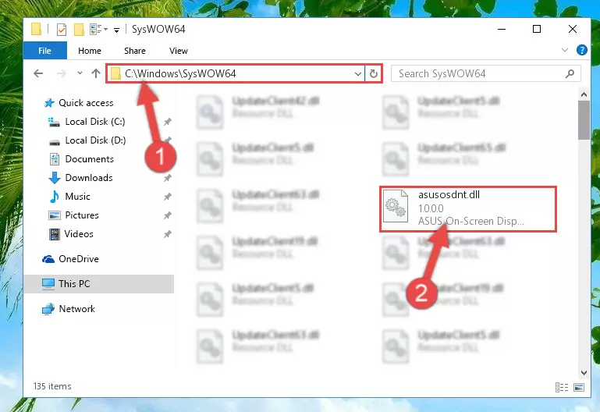The width and height of the screenshot is (600, 412).
Task: Open Local Disk (D:) in sidebar
Action: tap(95, 140)
